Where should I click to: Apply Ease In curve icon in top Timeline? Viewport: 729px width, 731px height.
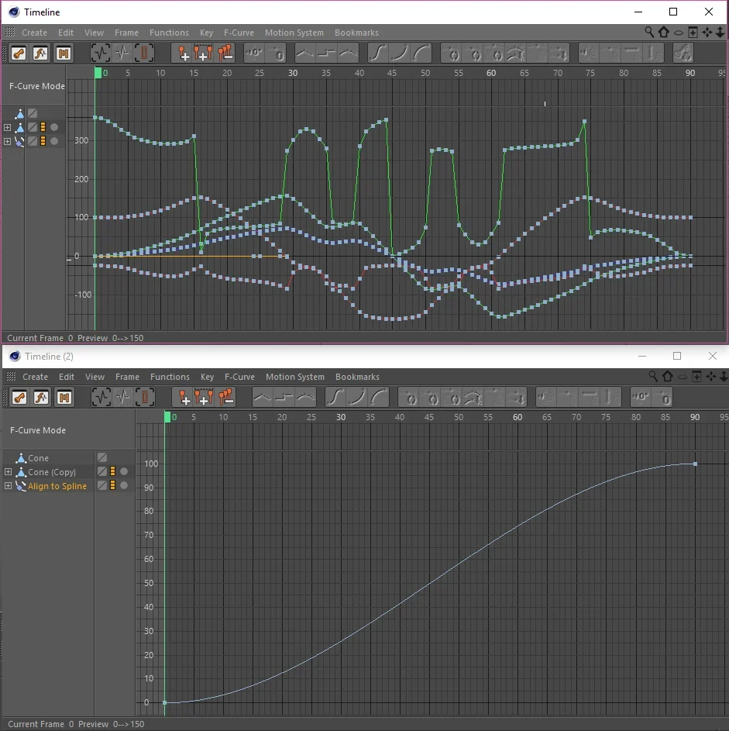[x=400, y=53]
